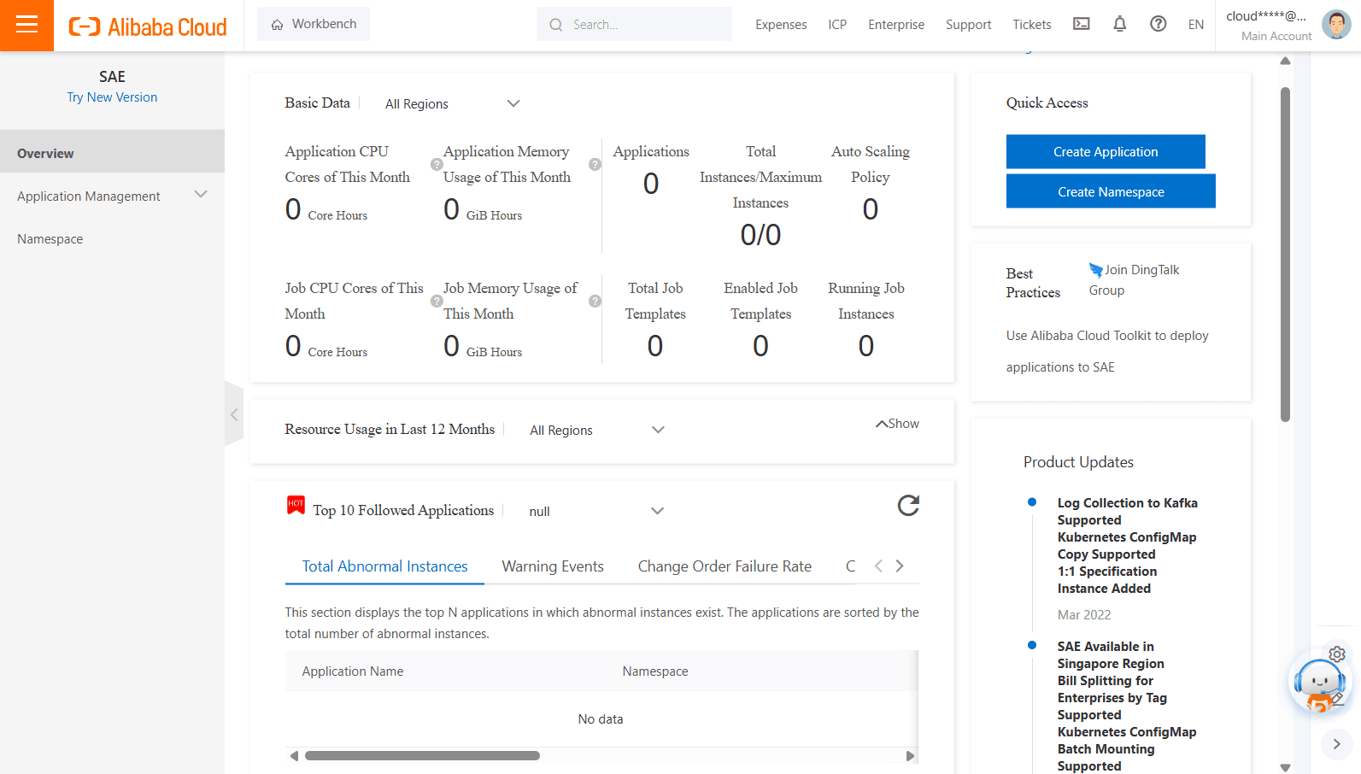1361x774 pixels.
Task: Open Resource Usage All Regions dropdown
Action: (x=596, y=430)
